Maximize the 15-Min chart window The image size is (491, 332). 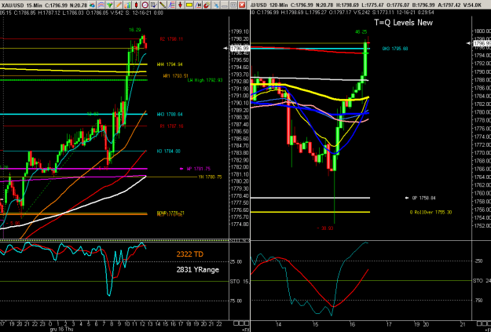pos(233,5)
